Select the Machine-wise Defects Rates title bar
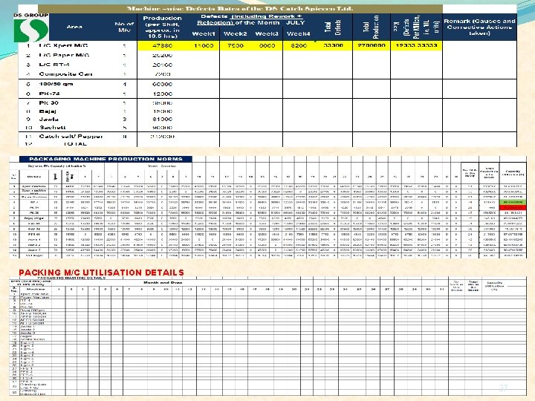The height and width of the screenshot is (401, 535). [x=240, y=9]
